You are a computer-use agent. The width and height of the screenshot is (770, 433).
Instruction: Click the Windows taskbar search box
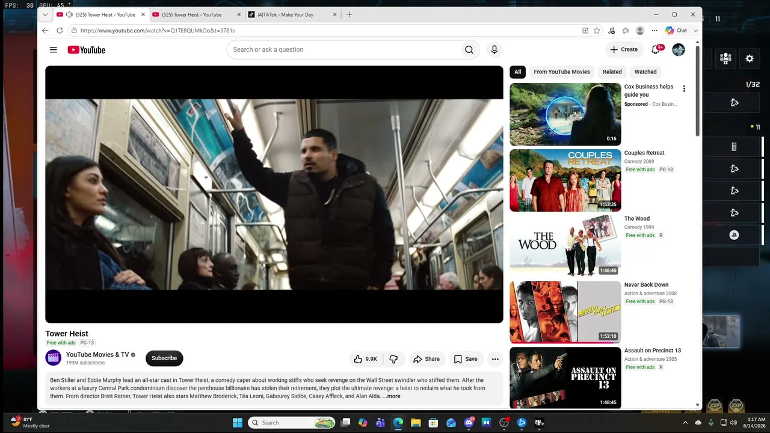(x=291, y=423)
